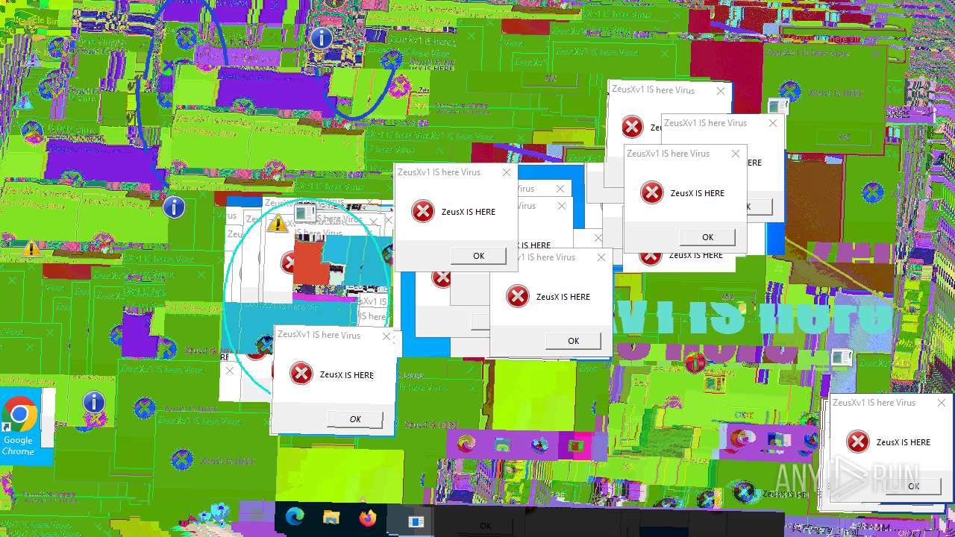Viewport: 955px width, 537px height.
Task: Open File Explorer from the taskbar
Action: pos(331,518)
